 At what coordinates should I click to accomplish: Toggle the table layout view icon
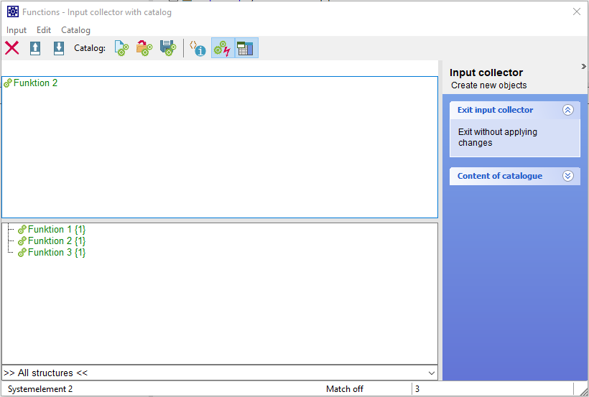tap(246, 48)
